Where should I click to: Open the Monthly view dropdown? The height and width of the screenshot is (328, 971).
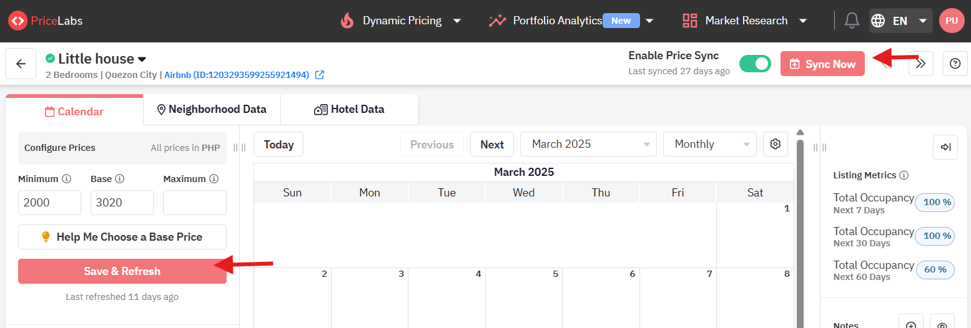[709, 144]
